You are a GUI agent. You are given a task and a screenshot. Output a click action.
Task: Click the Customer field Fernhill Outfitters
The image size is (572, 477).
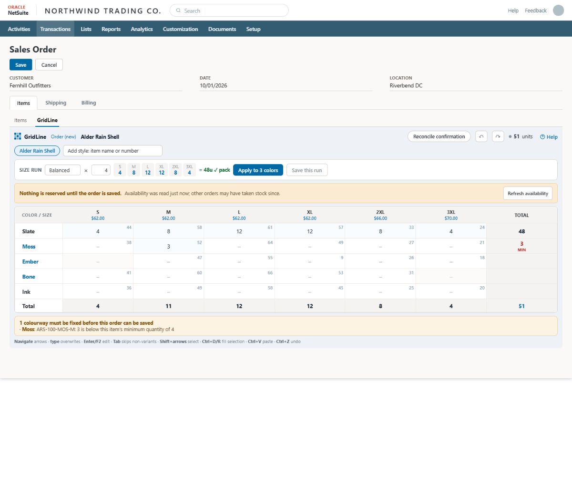[96, 86]
